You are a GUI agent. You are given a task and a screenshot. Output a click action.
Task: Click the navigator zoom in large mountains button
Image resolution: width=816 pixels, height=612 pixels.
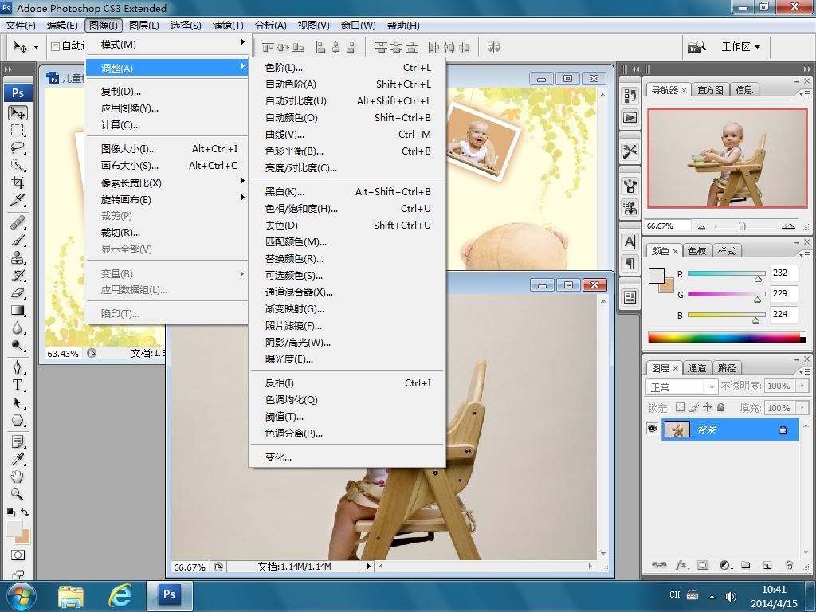click(x=788, y=226)
